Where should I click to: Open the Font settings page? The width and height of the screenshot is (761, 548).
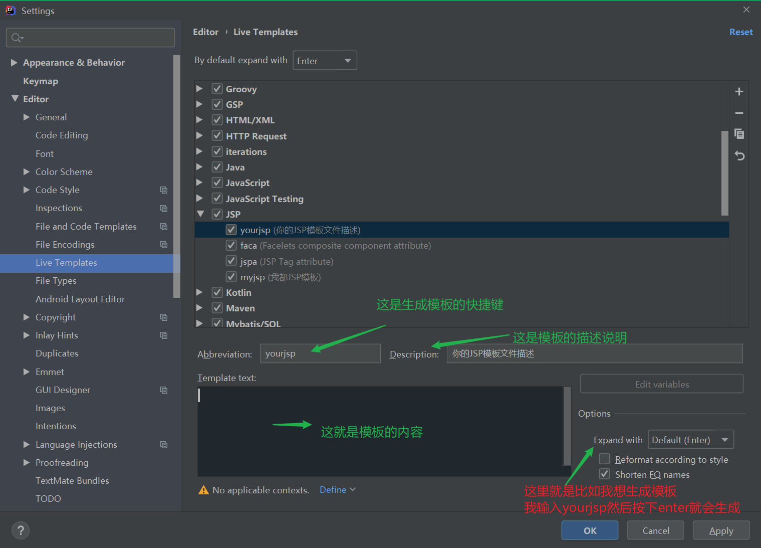[45, 154]
